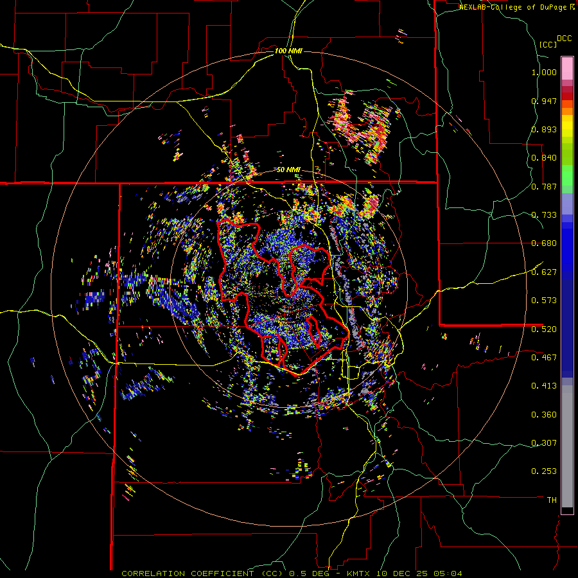
Task: Select the 0.360 scale value
Action: pos(544,415)
